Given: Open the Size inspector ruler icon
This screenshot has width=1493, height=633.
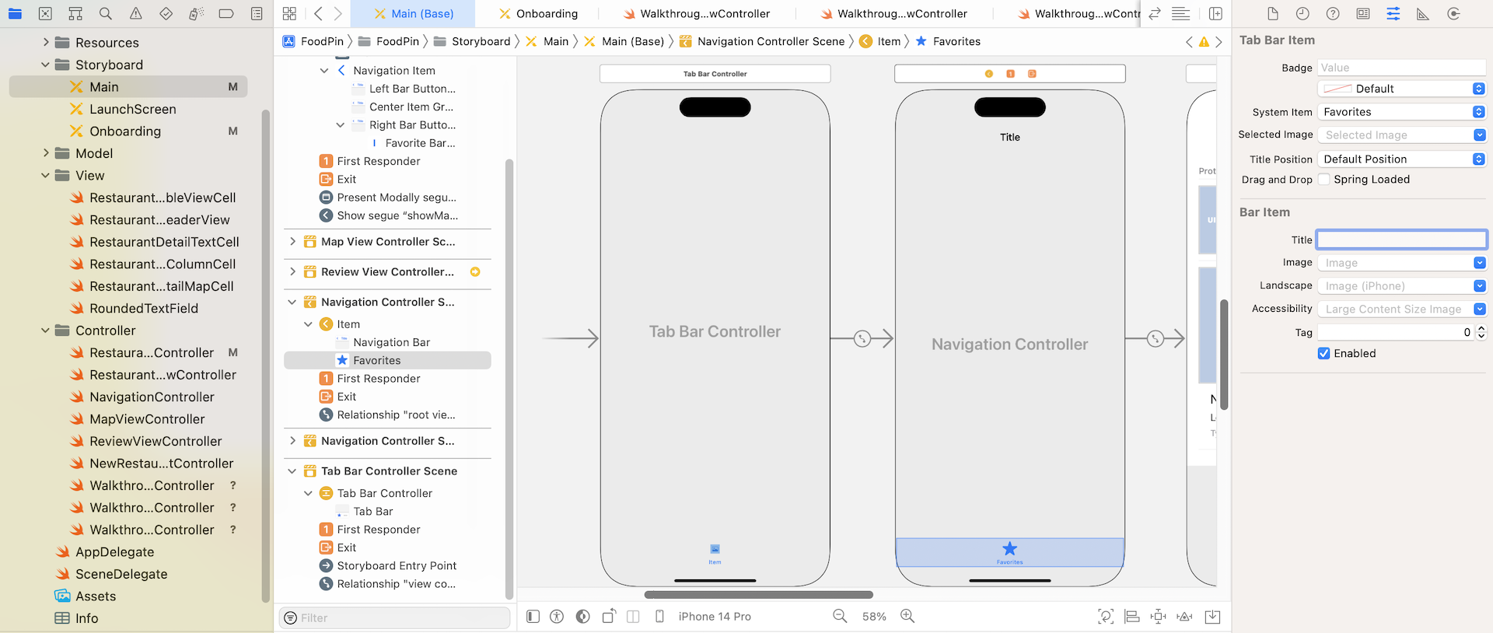Looking at the screenshot, I should coord(1422,14).
